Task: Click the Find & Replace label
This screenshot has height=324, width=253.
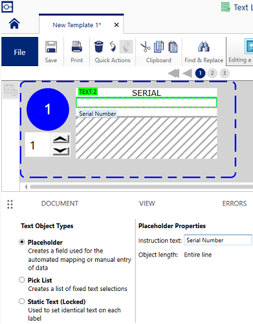Action: click(204, 60)
